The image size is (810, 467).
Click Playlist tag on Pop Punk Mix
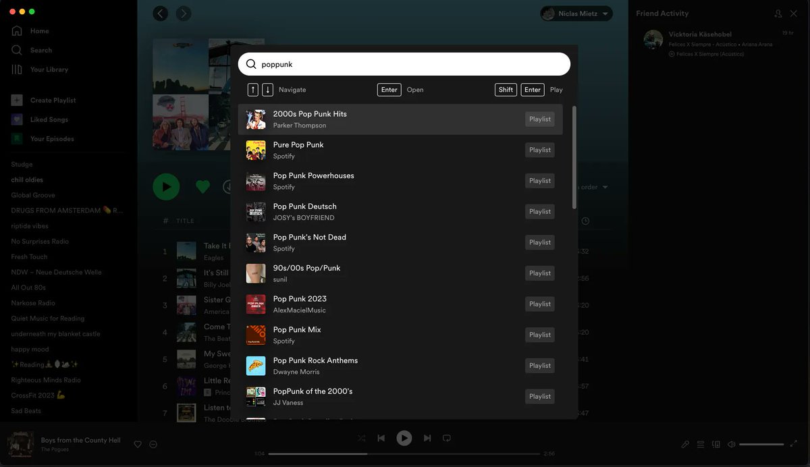(x=540, y=335)
